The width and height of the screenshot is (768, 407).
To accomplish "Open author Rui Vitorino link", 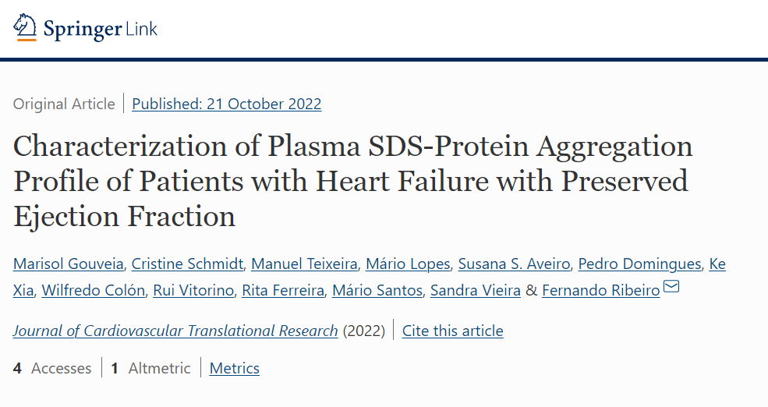I will (193, 290).
